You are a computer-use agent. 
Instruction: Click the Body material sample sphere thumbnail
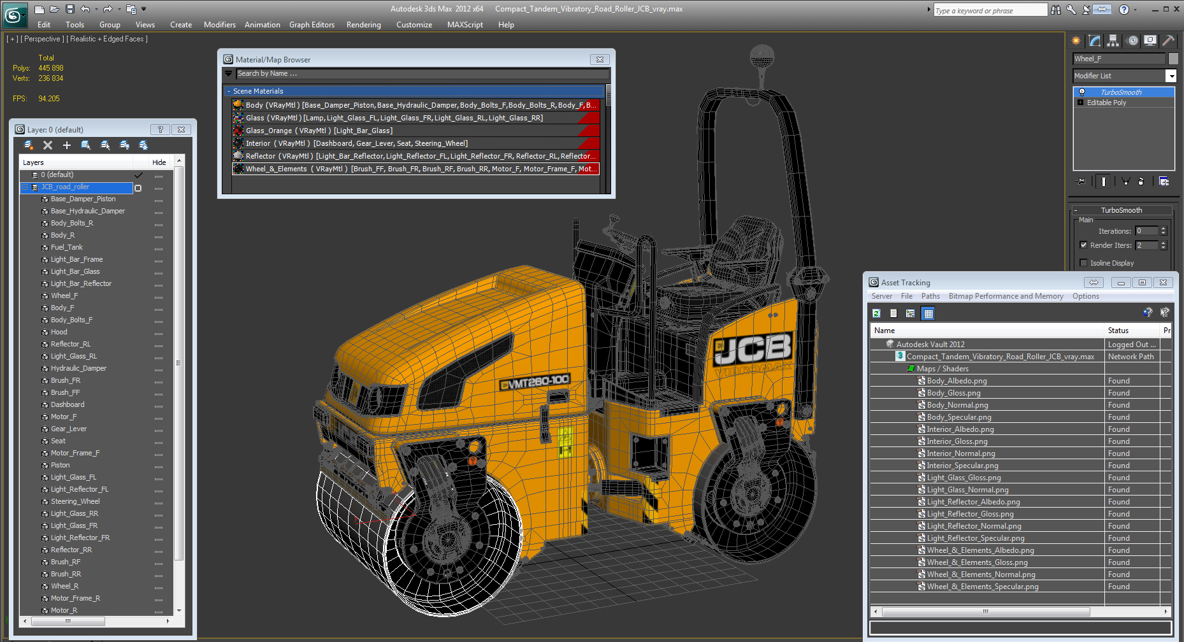(x=238, y=105)
